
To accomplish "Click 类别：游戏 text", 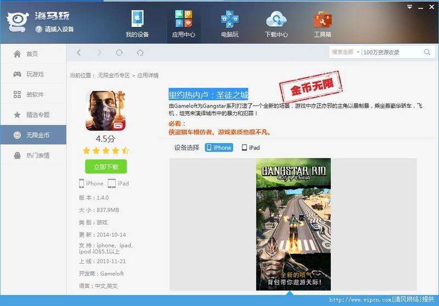I will [93, 222].
